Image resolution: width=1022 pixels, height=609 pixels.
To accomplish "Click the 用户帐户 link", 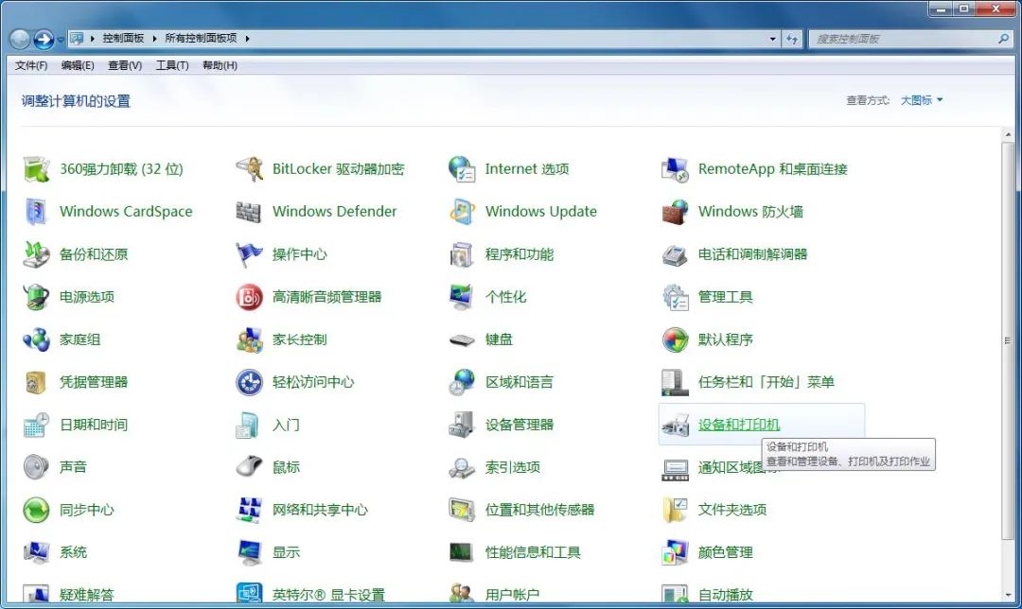I will coord(512,594).
